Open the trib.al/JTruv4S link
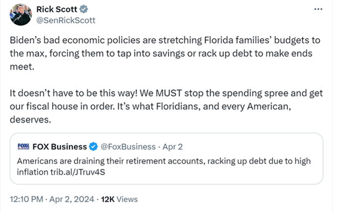 coord(78,172)
